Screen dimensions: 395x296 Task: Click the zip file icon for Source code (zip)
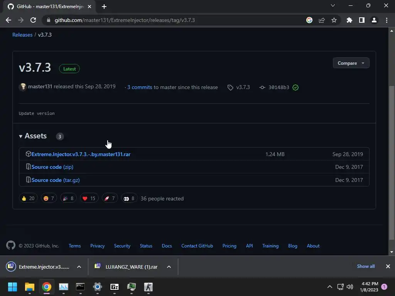pos(29,166)
